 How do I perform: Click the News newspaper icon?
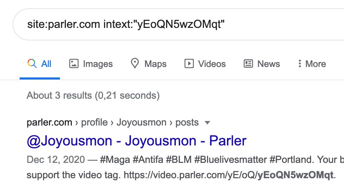tap(248, 63)
